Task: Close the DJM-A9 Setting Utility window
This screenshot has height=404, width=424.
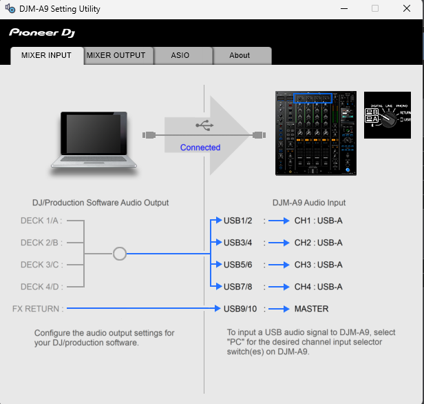Action: 407,9
